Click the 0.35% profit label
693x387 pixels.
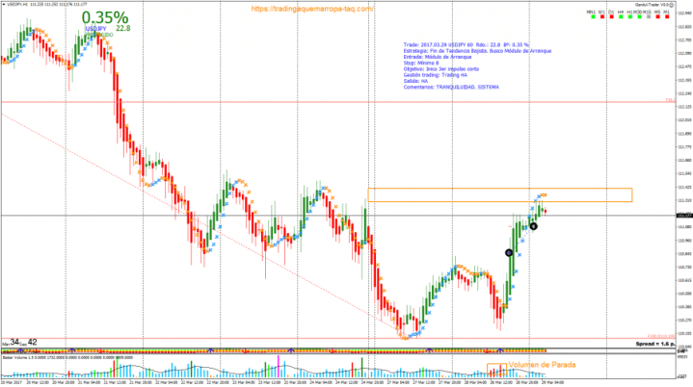coord(104,17)
